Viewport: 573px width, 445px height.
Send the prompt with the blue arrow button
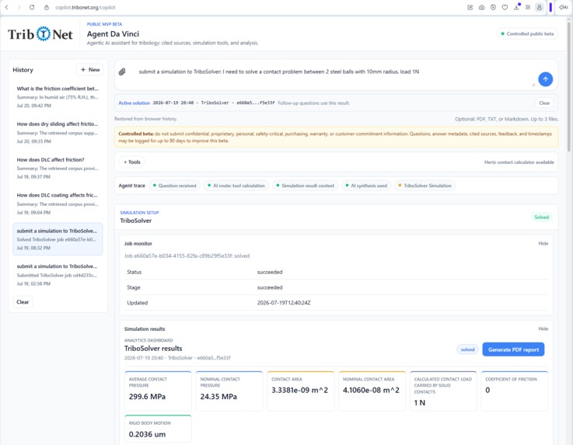pos(545,79)
